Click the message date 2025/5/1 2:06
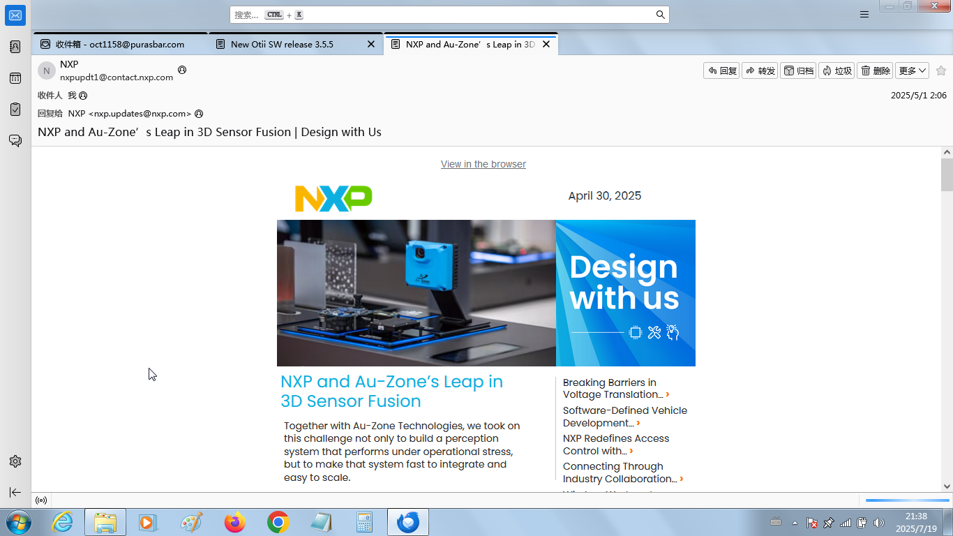The width and height of the screenshot is (953, 536). pyautogui.click(x=919, y=96)
